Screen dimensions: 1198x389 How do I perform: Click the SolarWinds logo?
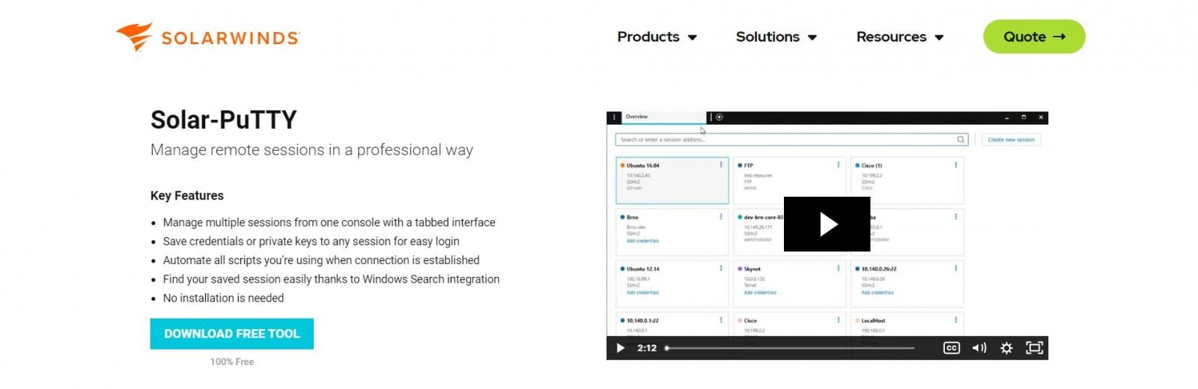[x=208, y=37]
